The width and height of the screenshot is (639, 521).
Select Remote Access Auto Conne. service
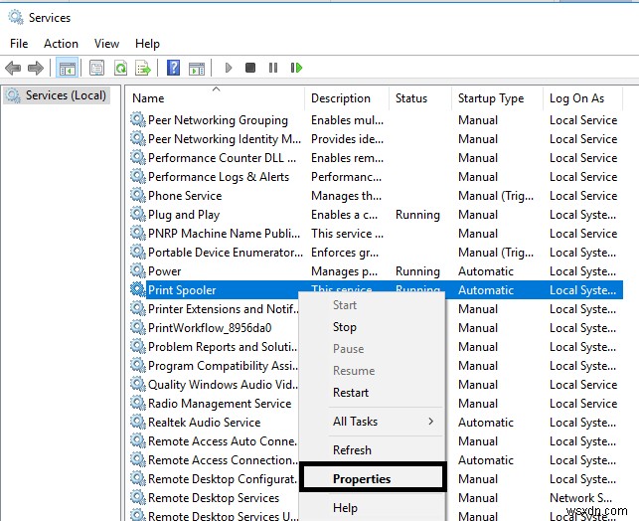tap(223, 441)
